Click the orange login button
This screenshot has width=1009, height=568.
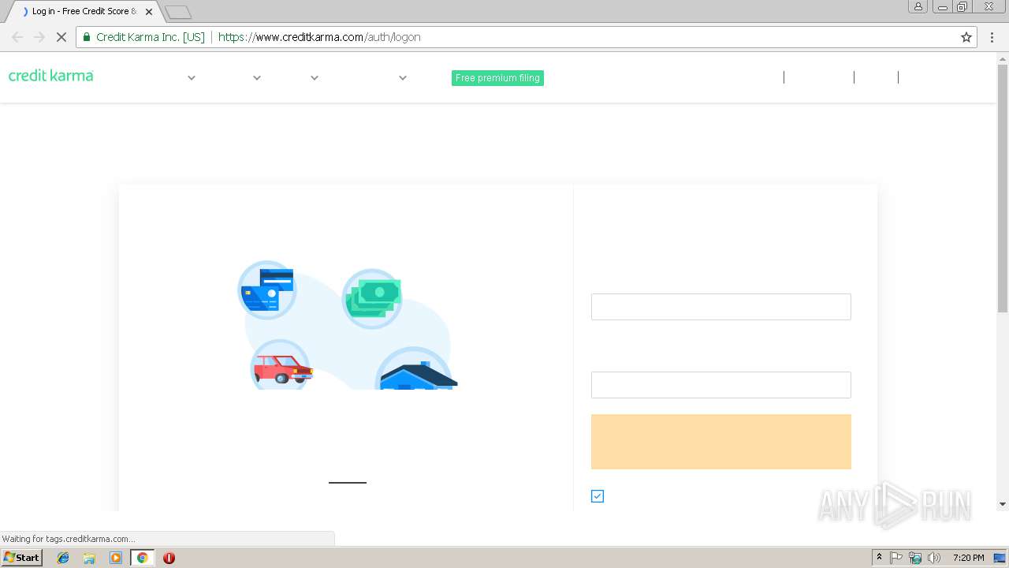[x=721, y=442]
